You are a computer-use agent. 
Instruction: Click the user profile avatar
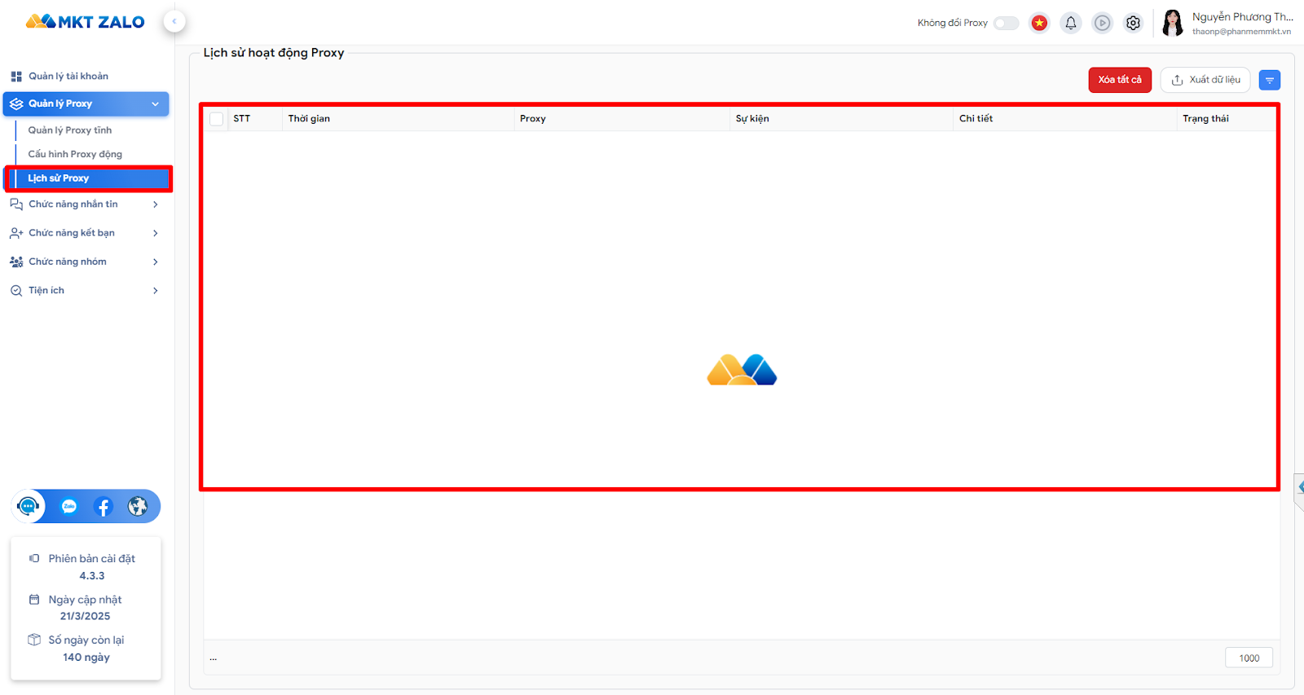pyautogui.click(x=1173, y=23)
